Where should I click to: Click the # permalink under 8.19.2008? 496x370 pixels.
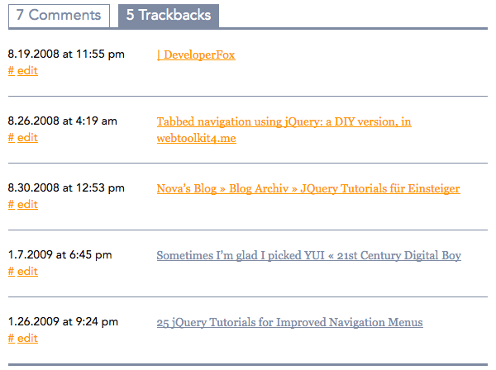(x=11, y=71)
